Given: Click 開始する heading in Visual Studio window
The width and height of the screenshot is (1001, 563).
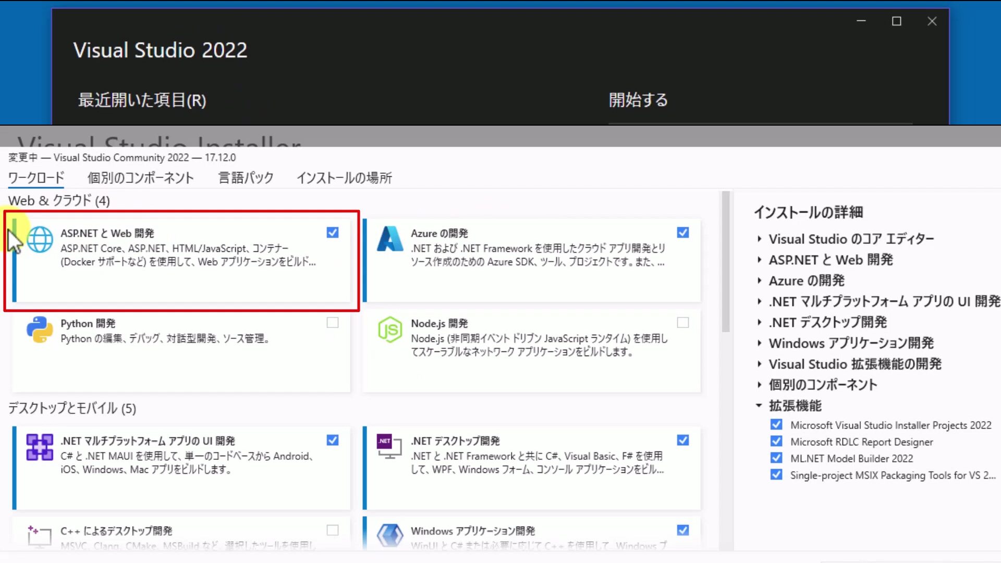Looking at the screenshot, I should point(638,100).
